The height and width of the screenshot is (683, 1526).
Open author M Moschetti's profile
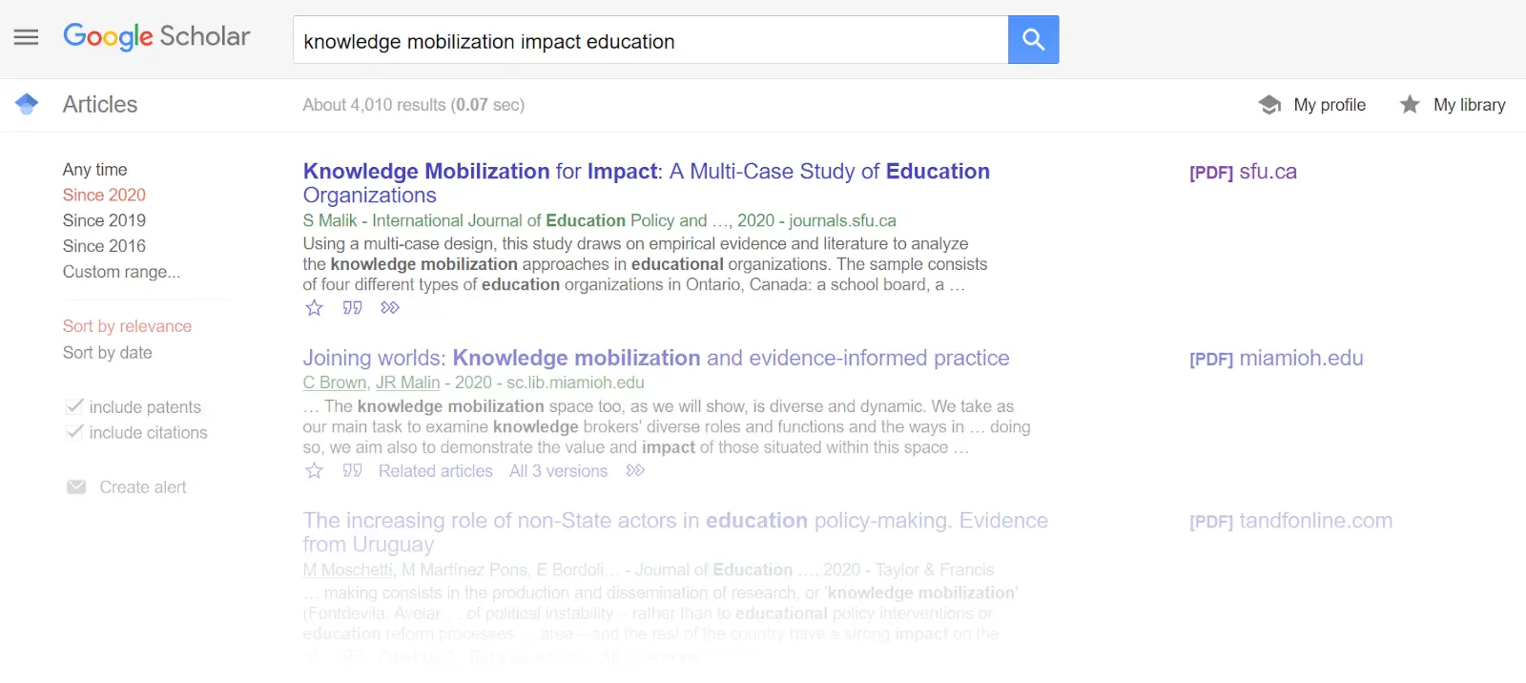click(348, 570)
